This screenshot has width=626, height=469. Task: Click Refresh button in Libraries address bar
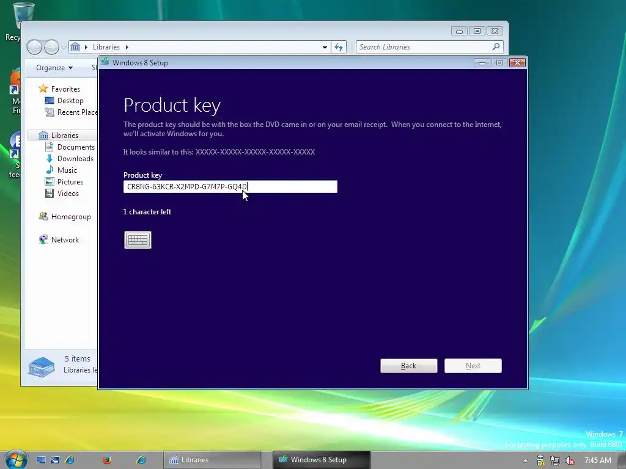pyautogui.click(x=339, y=47)
